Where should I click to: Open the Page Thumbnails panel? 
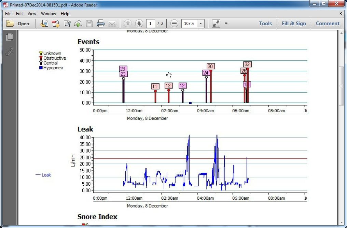tap(9, 37)
